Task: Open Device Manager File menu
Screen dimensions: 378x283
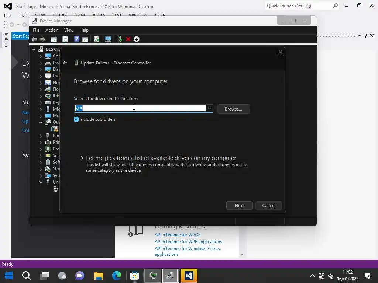Action: click(36, 30)
